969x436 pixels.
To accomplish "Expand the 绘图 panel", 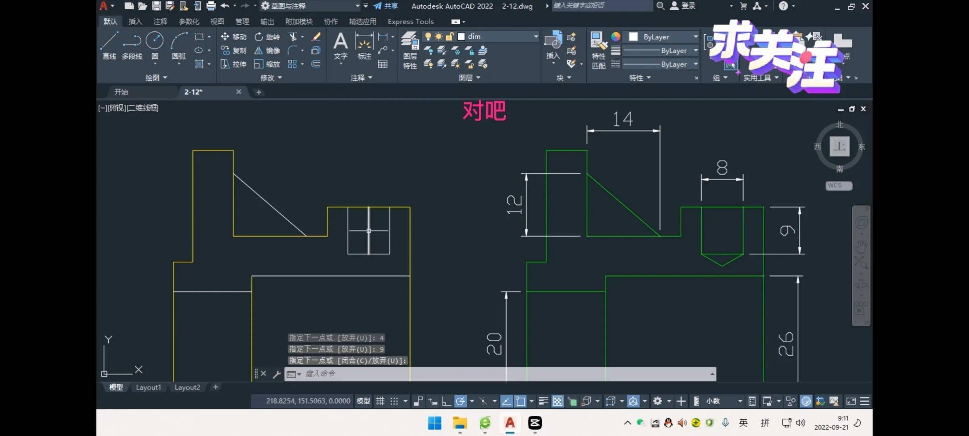I will [156, 78].
